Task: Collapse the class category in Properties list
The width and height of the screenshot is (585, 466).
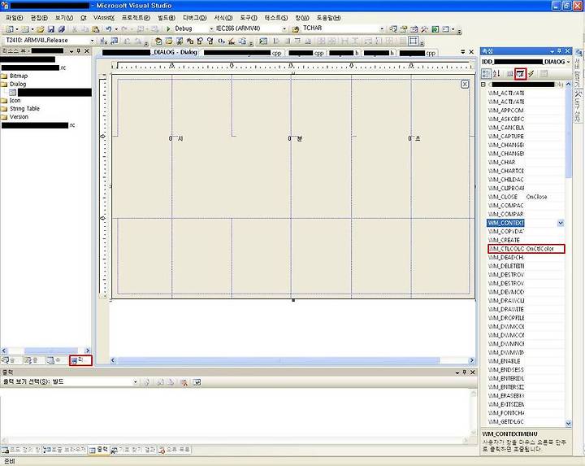Action: tap(483, 85)
